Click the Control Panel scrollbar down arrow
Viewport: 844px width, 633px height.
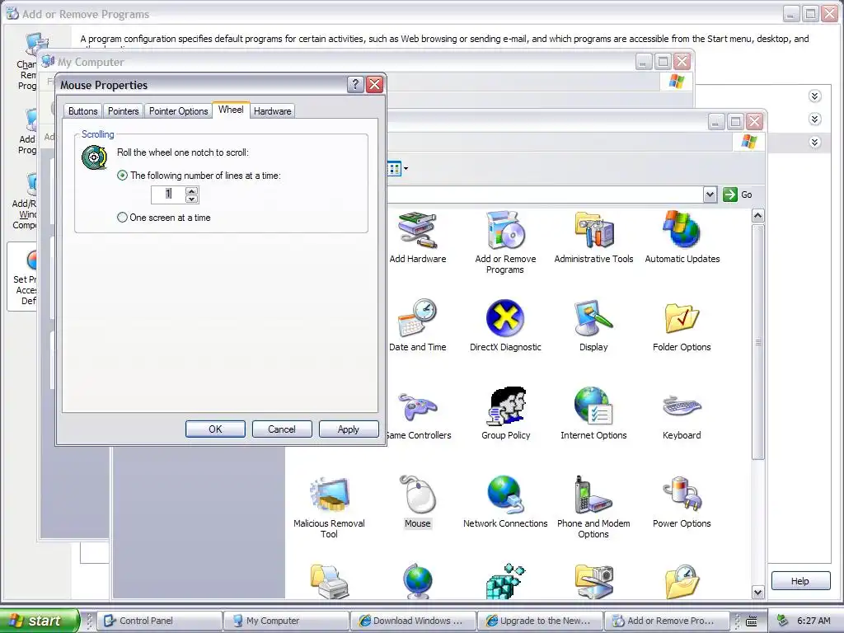click(758, 592)
